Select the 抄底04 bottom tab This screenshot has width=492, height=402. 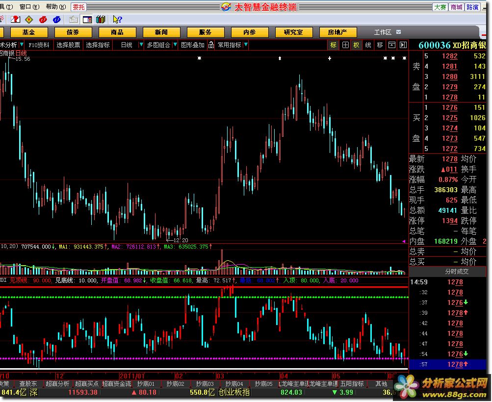[234, 383]
